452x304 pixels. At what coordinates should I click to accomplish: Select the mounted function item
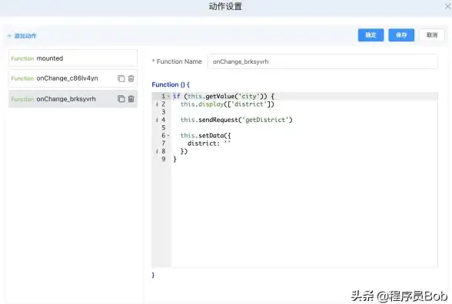(72, 58)
